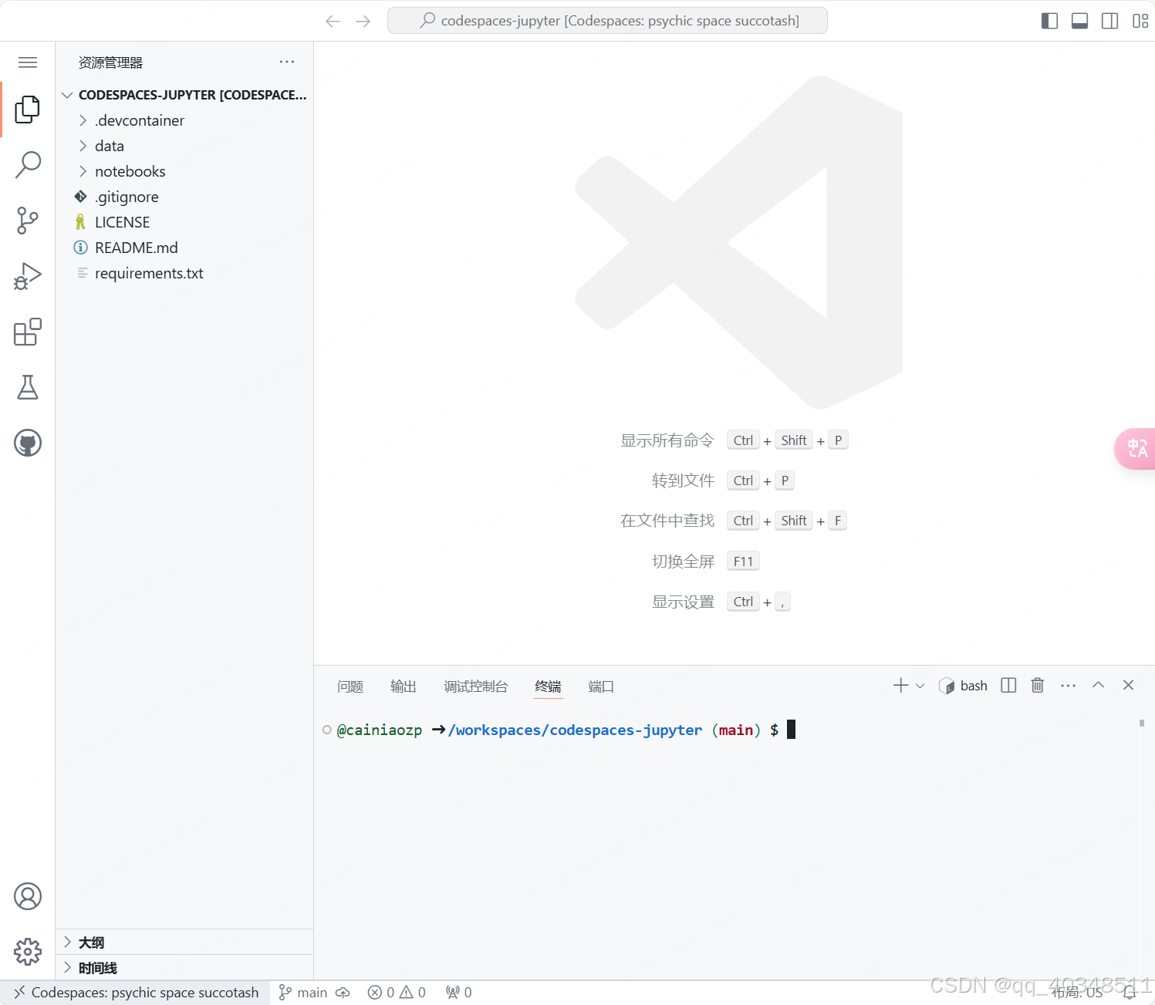Open the GitHub view icon
Screen dimensions: 1155x1005
[x=28, y=443]
